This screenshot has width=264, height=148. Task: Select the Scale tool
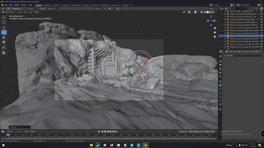(x=4, y=37)
